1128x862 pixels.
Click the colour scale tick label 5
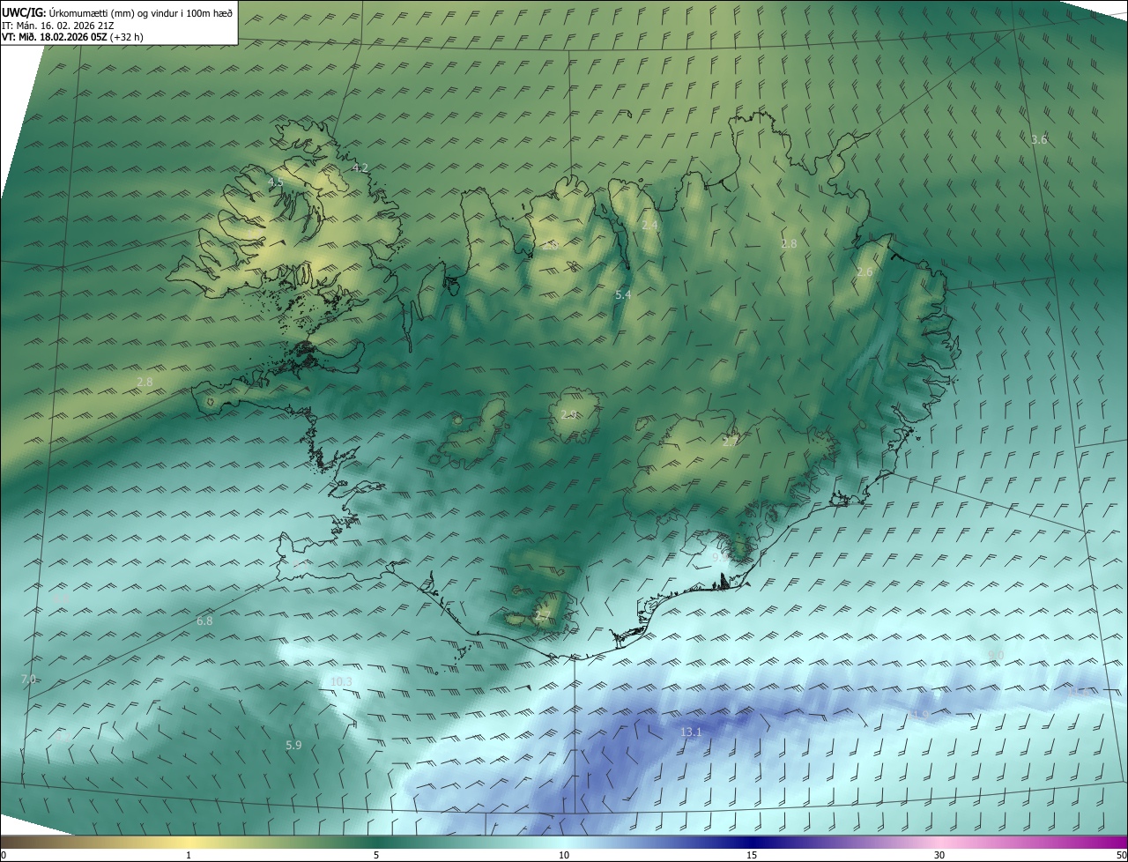pos(376,855)
